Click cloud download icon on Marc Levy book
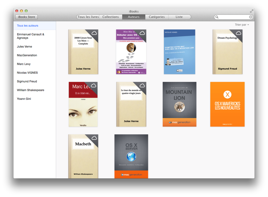Image resolution: width=268 pixels, height=197 pixels. (94, 85)
